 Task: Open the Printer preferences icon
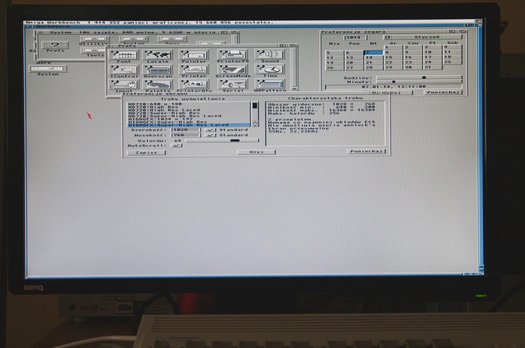pyautogui.click(x=194, y=71)
